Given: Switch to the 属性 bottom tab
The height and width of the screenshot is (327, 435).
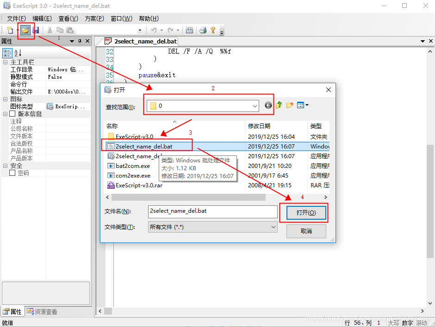Looking at the screenshot, I should [x=13, y=311].
